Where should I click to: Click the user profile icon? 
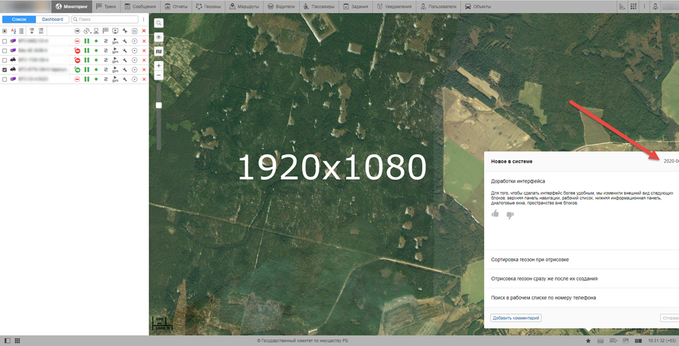click(655, 6)
